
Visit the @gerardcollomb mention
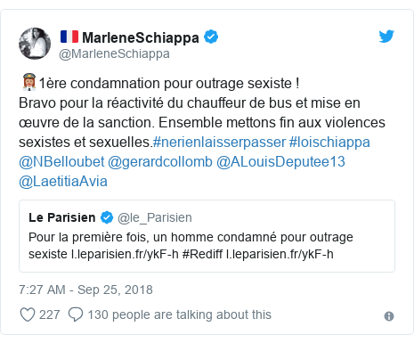click(160, 162)
